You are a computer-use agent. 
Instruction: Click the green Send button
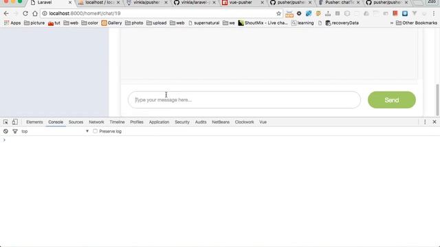pos(392,100)
